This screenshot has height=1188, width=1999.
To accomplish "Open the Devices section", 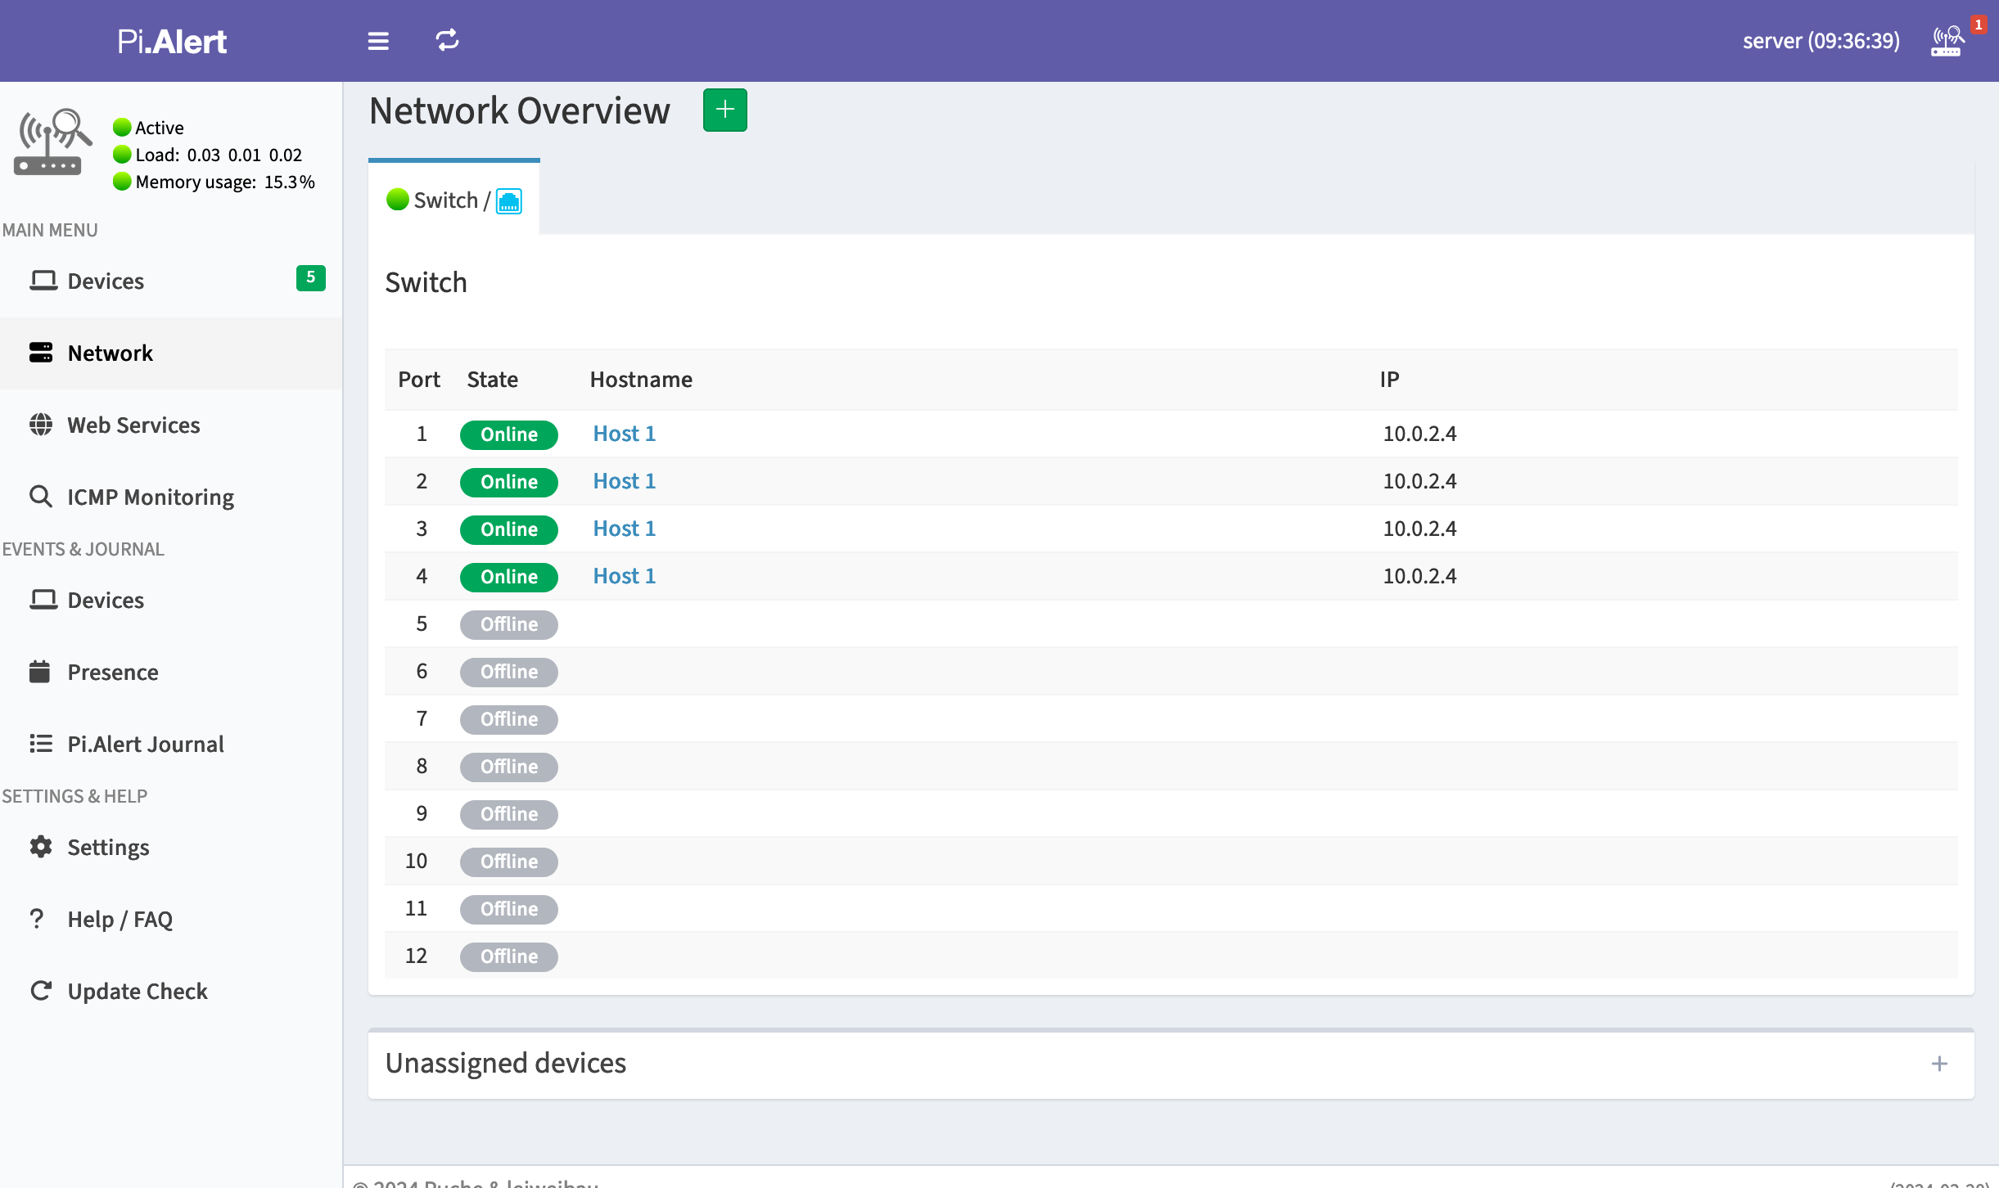I will click(x=106, y=280).
